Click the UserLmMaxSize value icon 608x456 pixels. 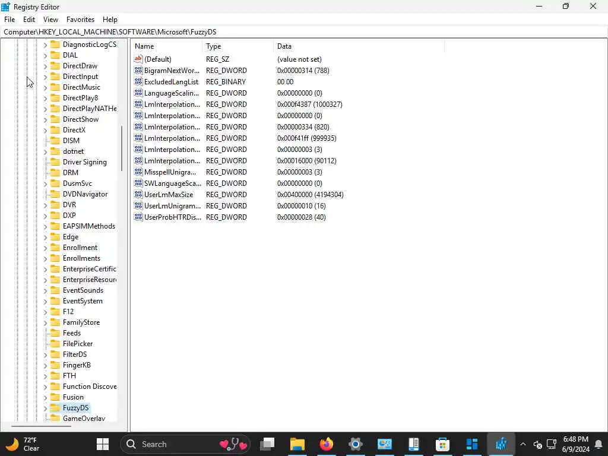coord(138,194)
